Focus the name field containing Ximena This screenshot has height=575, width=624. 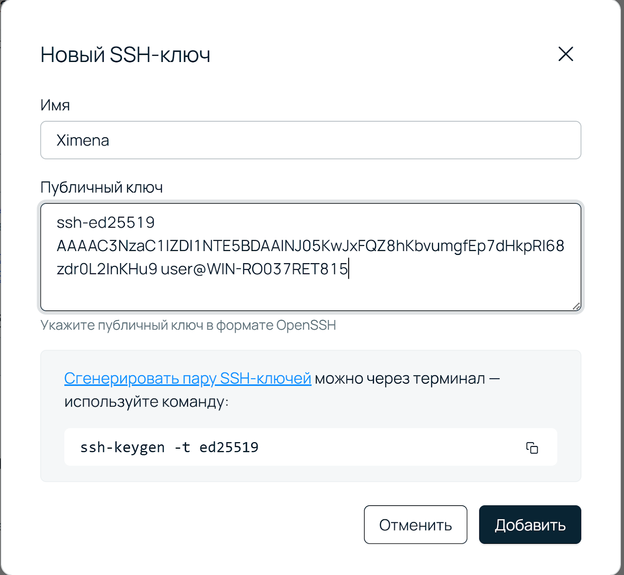tap(310, 140)
